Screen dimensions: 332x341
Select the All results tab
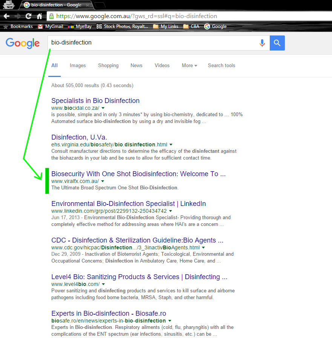point(54,66)
